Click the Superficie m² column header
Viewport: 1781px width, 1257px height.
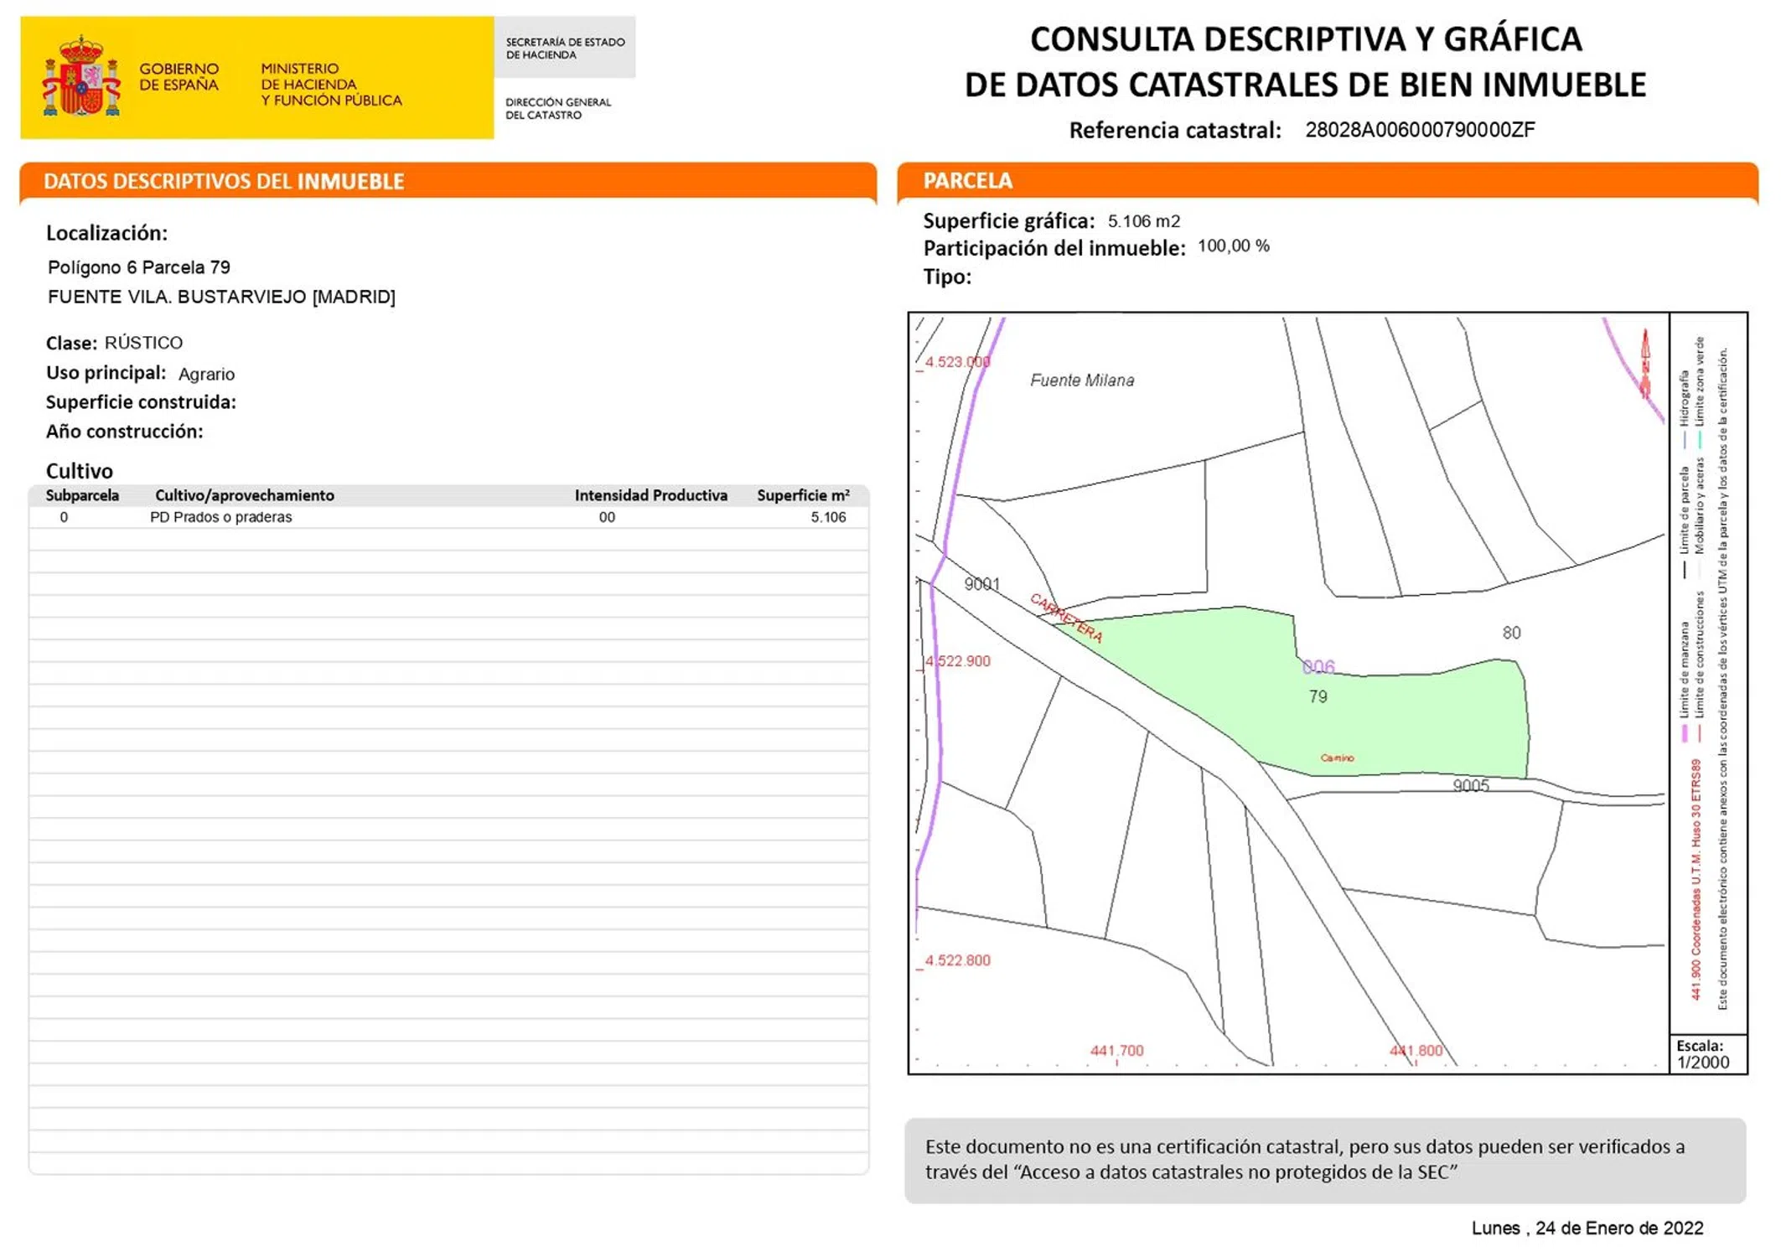tap(802, 495)
